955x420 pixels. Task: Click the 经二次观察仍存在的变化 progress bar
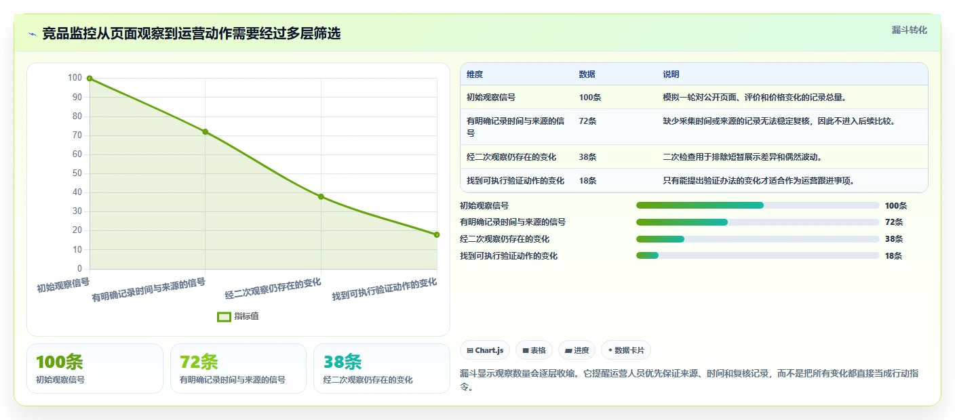[x=758, y=239]
